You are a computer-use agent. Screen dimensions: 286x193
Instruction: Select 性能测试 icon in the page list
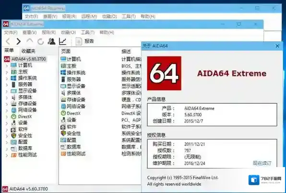63,154
